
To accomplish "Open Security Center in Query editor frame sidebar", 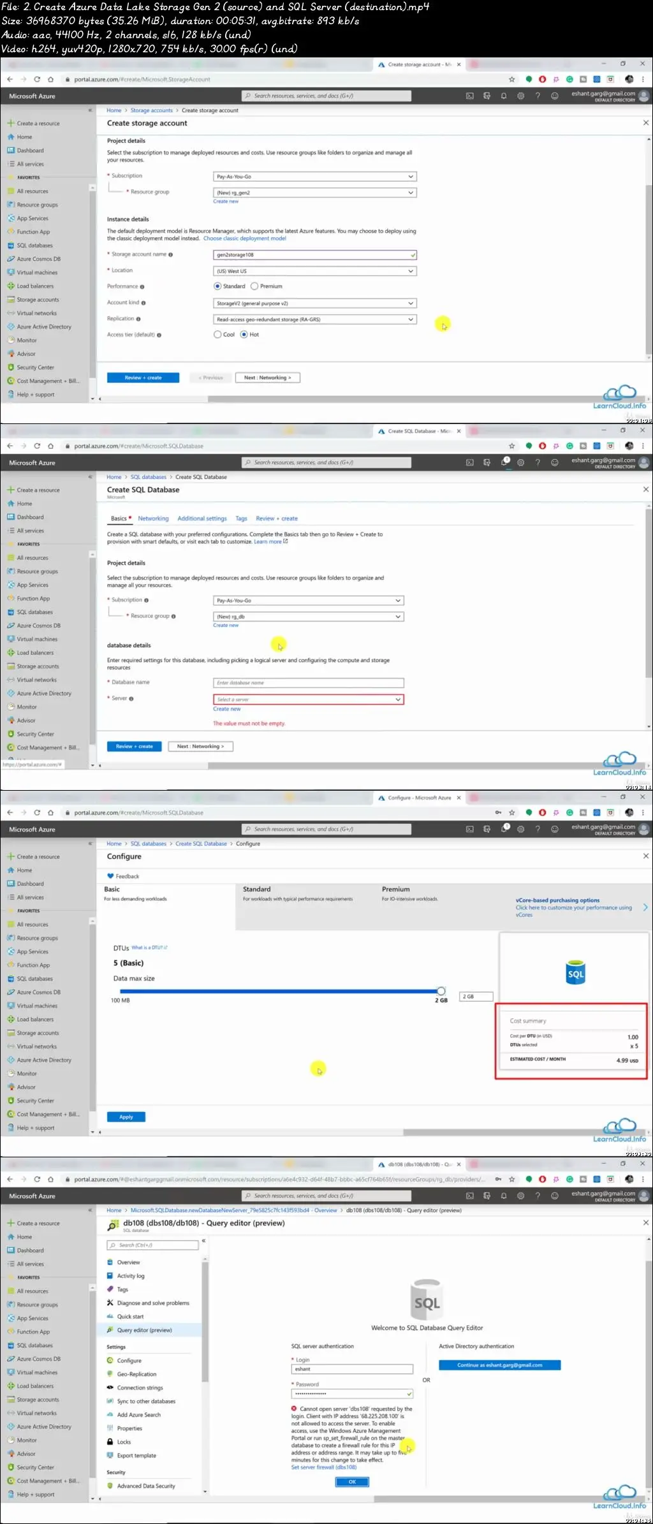I will click(35, 1467).
